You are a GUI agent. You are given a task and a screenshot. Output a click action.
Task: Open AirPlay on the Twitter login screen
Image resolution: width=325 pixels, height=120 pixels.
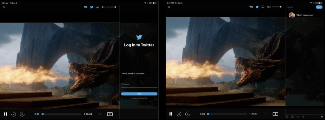pos(97,7)
